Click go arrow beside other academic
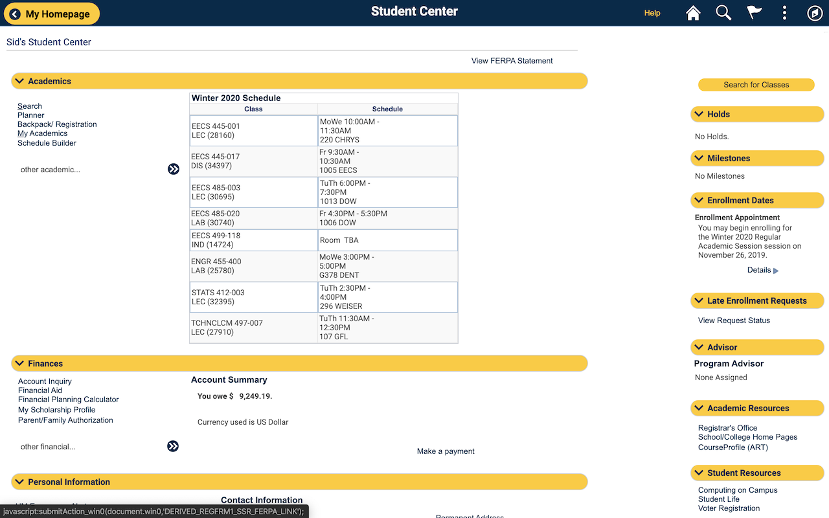The width and height of the screenshot is (829, 518). (x=174, y=169)
